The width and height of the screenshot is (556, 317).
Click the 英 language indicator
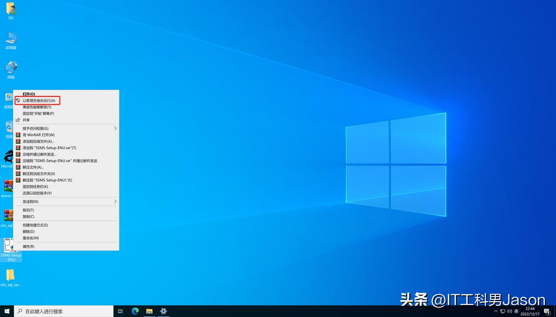517,311
